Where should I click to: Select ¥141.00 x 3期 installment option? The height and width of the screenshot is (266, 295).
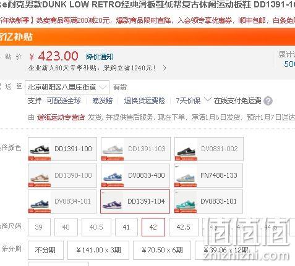click(98, 250)
